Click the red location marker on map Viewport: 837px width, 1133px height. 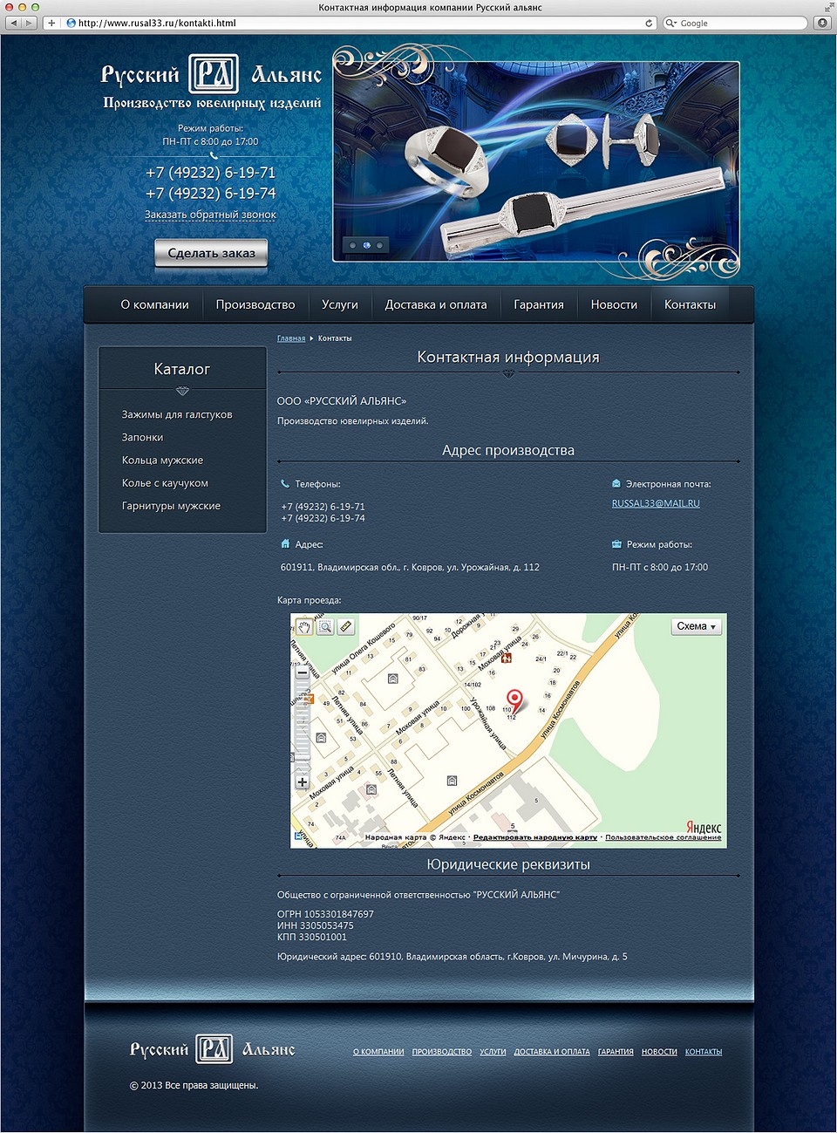(x=515, y=700)
